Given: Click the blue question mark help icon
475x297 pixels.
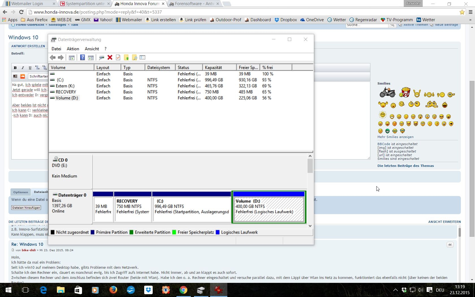Looking at the screenshot, I should click(x=82, y=57).
